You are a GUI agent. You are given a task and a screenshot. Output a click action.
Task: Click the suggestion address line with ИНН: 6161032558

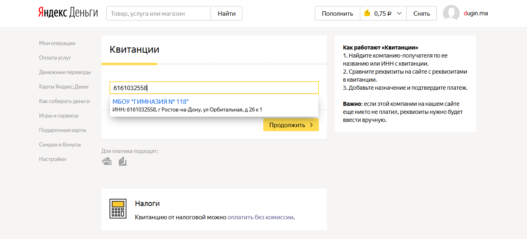[x=187, y=109]
